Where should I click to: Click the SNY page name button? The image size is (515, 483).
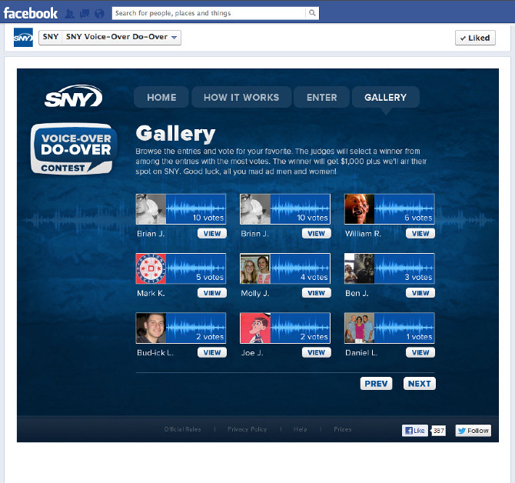point(51,37)
